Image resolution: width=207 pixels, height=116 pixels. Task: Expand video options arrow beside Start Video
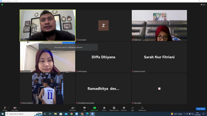point(19,108)
